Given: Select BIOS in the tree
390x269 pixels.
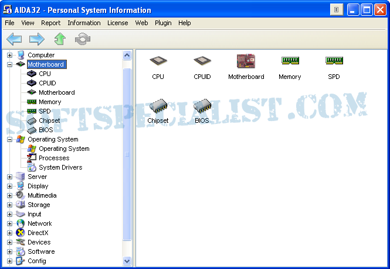Looking at the screenshot, I should coord(46,130).
